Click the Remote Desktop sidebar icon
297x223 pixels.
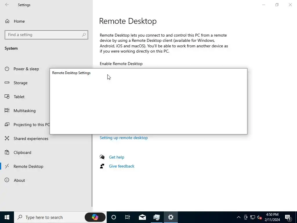[7, 166]
